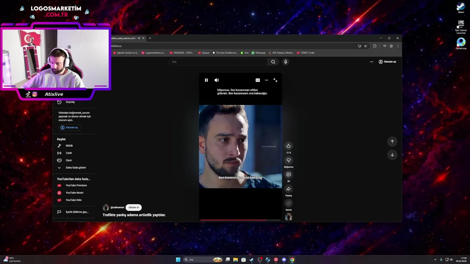Open the Whatsapp bookmark
Screen dimensions: 470x264
(258, 53)
